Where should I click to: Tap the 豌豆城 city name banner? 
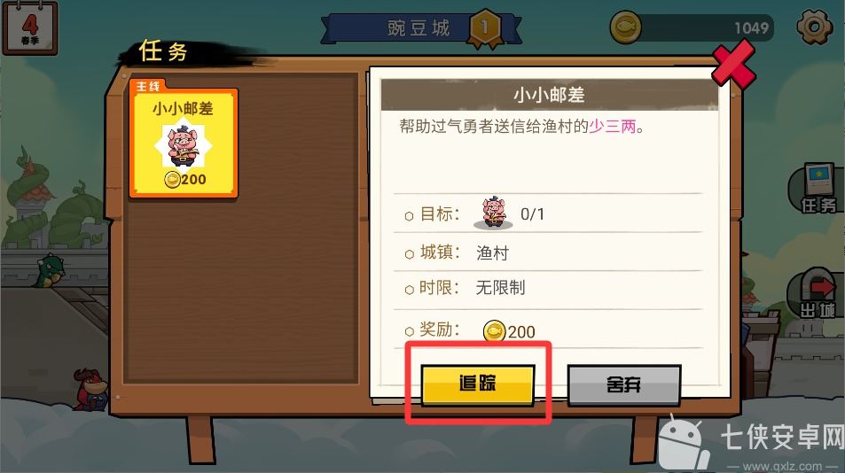[x=419, y=28]
